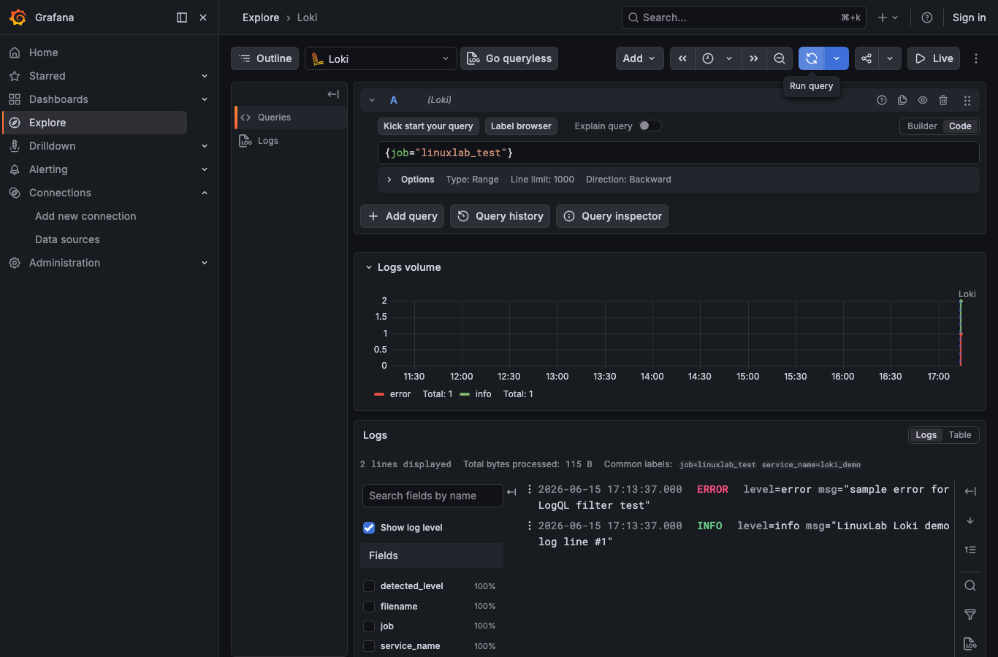Dock the navigation menu panel icon
This screenshot has width=998, height=657.
(182, 18)
